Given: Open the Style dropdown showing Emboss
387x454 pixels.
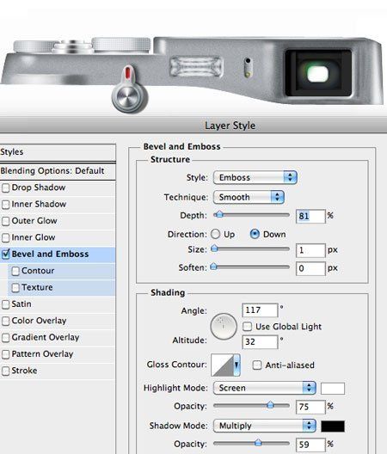Looking at the screenshot, I should [x=255, y=177].
